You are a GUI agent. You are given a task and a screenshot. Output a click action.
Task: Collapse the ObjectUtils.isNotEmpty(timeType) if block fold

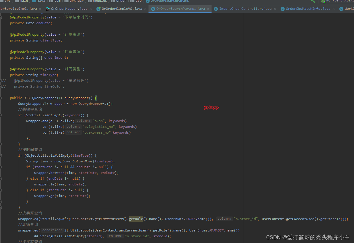pos(1,155)
